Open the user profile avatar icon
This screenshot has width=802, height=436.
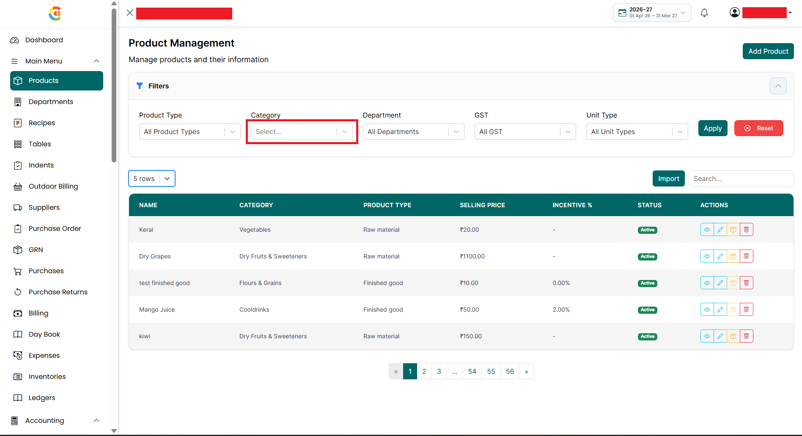pyautogui.click(x=735, y=13)
